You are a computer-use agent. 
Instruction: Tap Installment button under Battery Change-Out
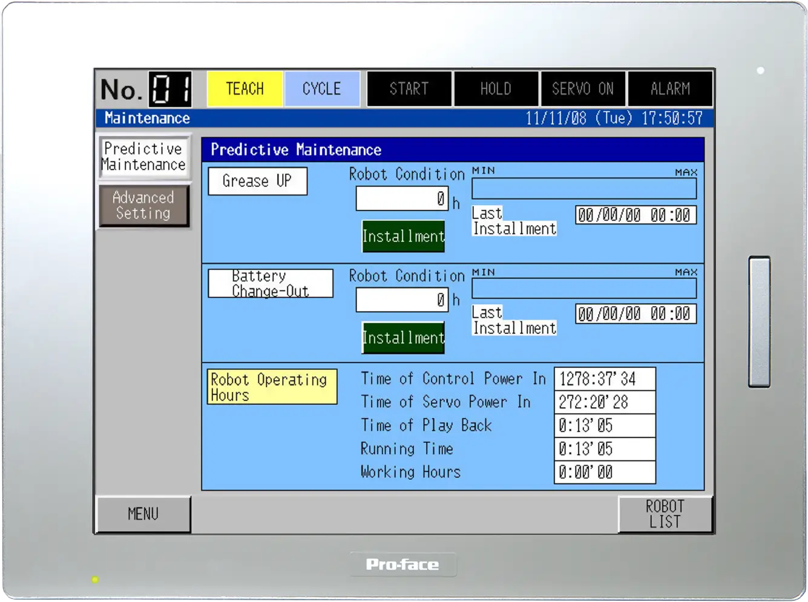click(403, 338)
